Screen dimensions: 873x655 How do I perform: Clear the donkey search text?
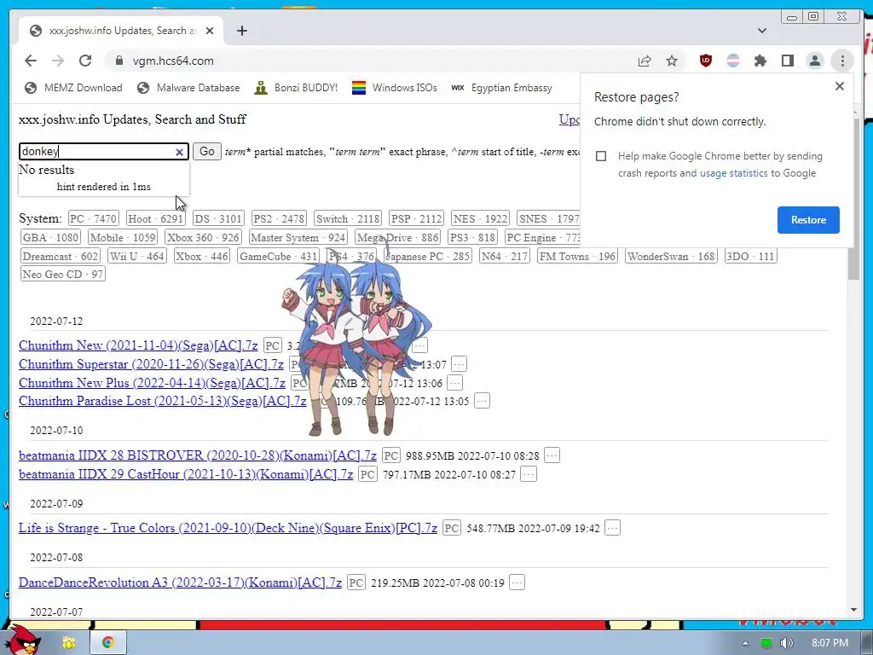pos(179,152)
